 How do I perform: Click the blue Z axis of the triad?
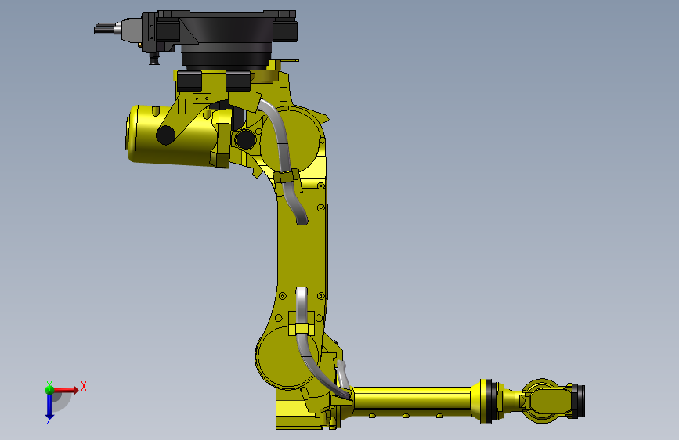pos(49,407)
